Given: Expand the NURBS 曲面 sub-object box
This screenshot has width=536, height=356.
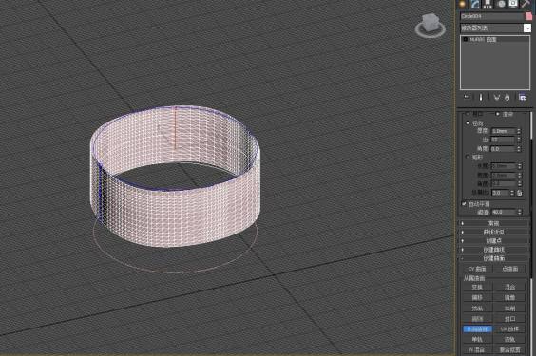Looking at the screenshot, I should click(465, 40).
